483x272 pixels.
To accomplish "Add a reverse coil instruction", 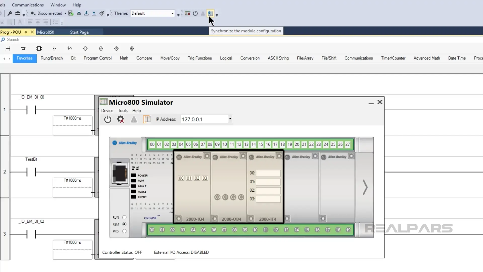I will coord(101,49).
